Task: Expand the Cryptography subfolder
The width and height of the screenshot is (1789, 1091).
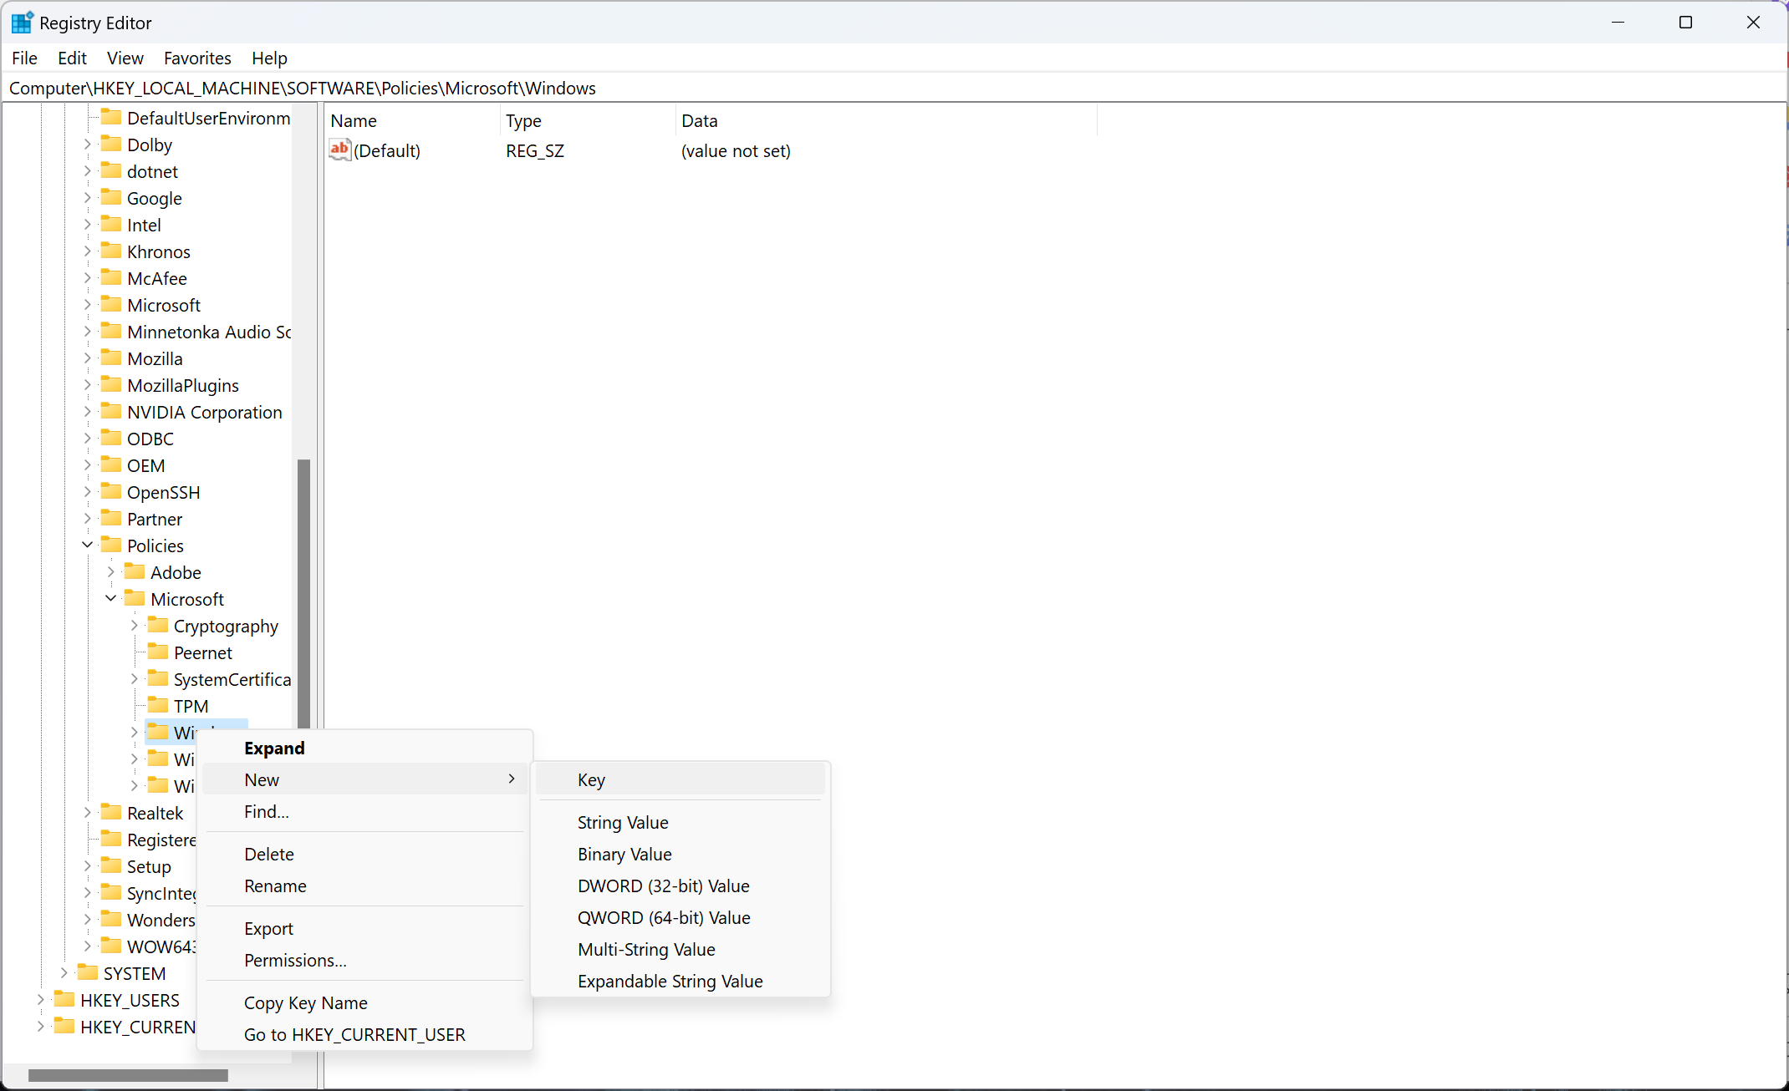Action: (137, 626)
